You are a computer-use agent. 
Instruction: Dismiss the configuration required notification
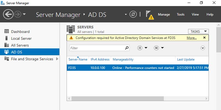[x=204, y=38]
